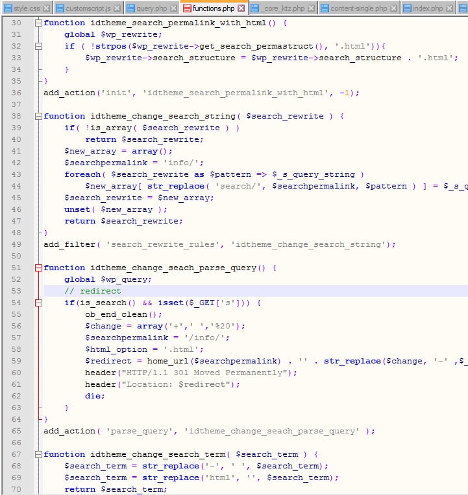The image size is (468, 495).
Task: Click the customscript.js file save-state icon
Action: tap(60, 8)
